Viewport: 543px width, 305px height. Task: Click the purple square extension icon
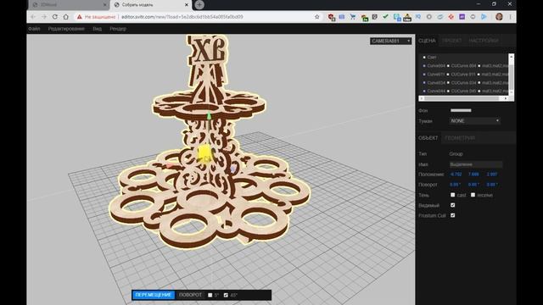[x=462, y=17]
